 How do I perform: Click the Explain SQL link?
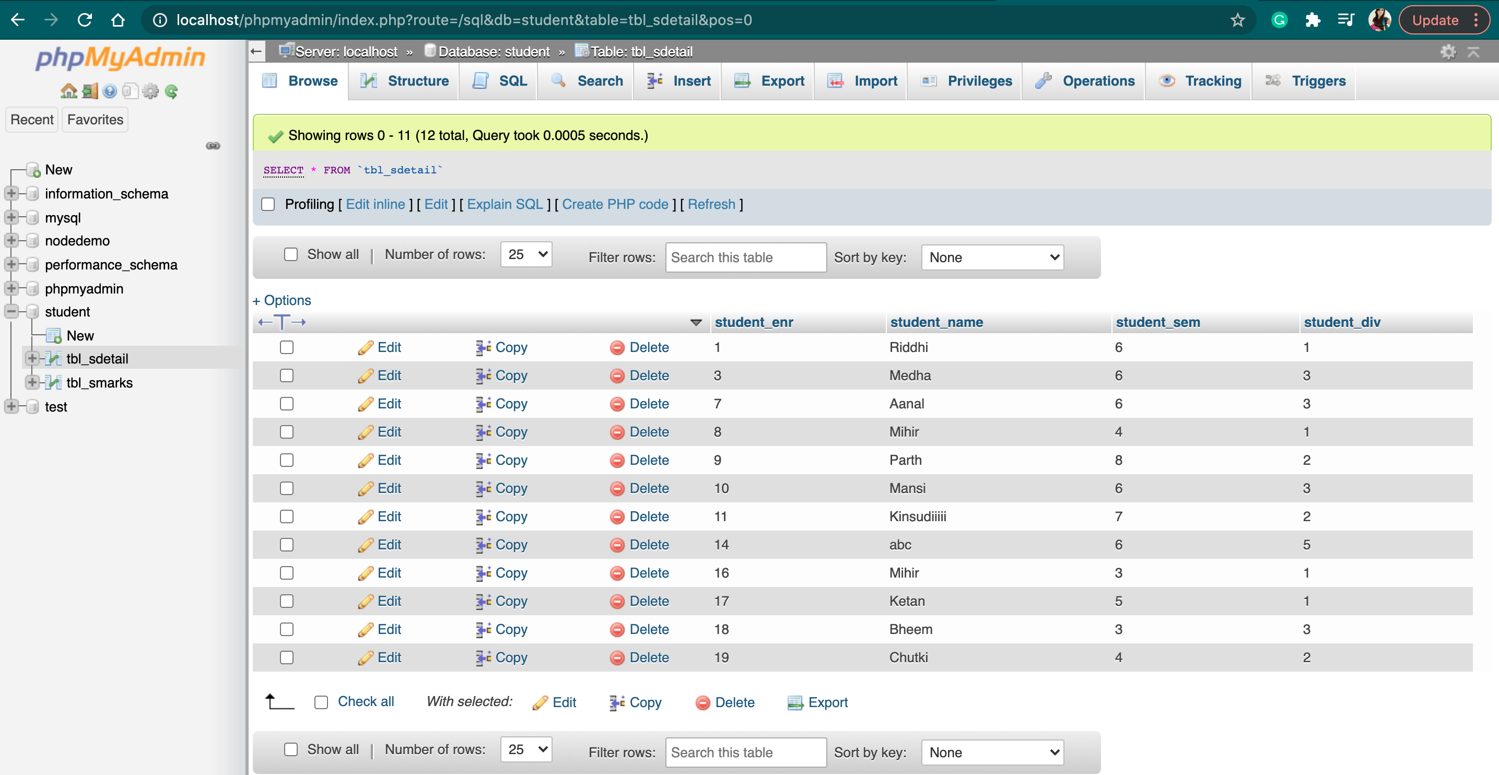click(x=505, y=205)
